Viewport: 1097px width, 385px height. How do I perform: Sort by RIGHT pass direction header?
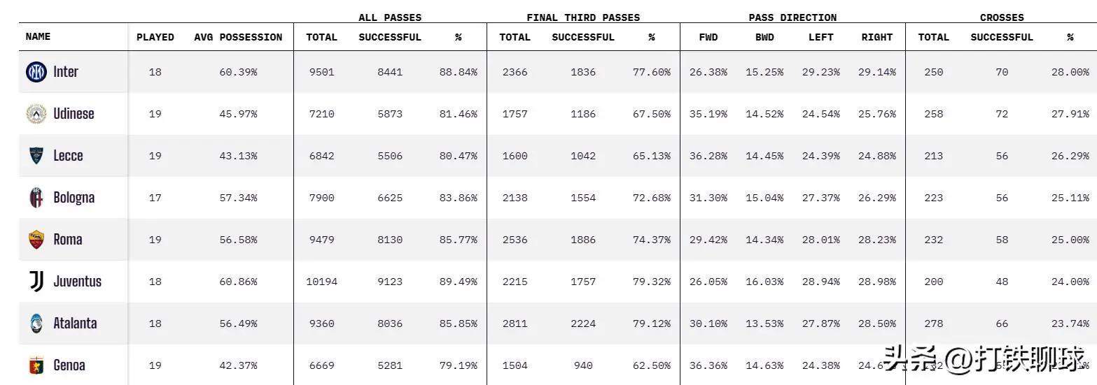click(876, 37)
